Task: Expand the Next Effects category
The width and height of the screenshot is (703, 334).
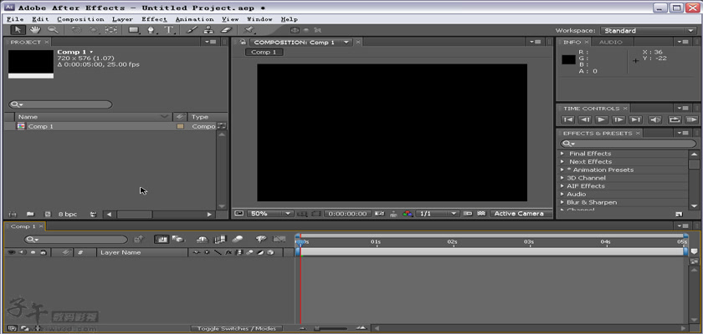Action: 562,161
